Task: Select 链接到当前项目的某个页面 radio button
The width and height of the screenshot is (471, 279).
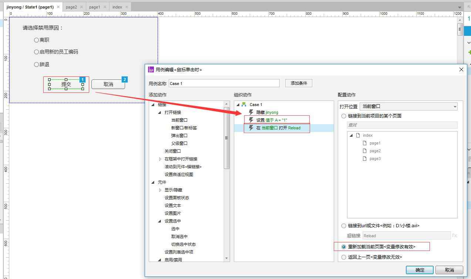Action: coord(344,116)
